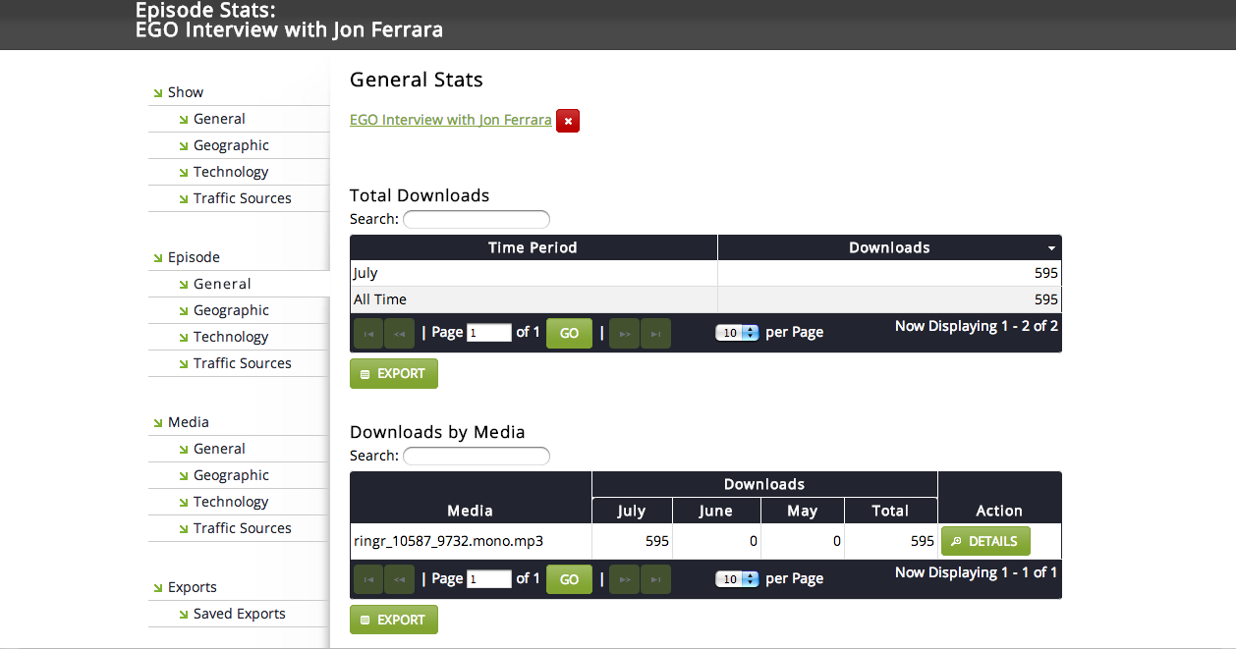Go to Traffic Sources under Media section
The image size is (1236, 649).
242,528
